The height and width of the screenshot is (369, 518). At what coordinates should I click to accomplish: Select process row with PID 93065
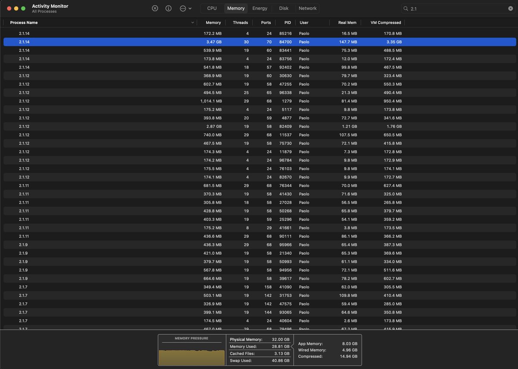tap(260, 312)
